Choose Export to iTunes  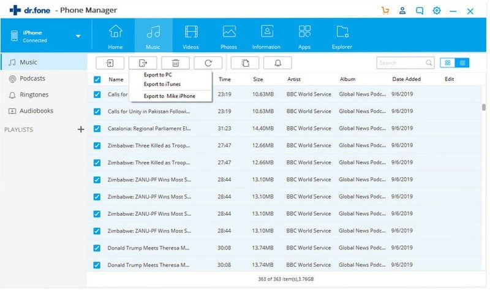pyautogui.click(x=162, y=84)
